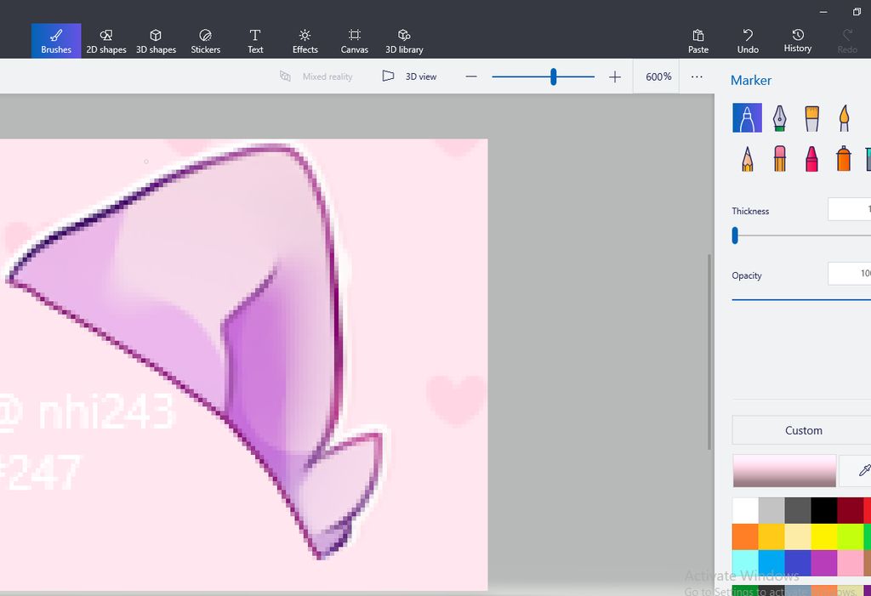This screenshot has height=596, width=871.
Task: Minimize the Paint 3D window
Action: pyautogui.click(x=823, y=12)
